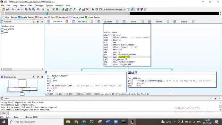Image resolution: width=222 pixels, height=125 pixels.
Task: Open the Help menu
Action: (x=68, y=6)
